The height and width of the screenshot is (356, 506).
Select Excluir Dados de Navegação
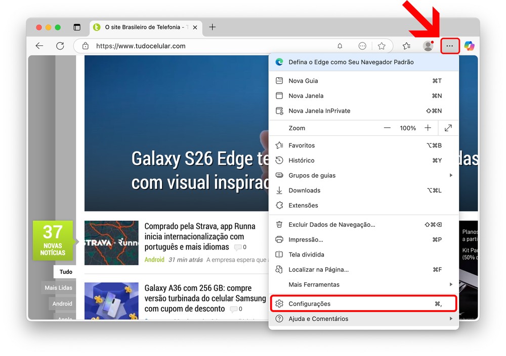click(364, 225)
